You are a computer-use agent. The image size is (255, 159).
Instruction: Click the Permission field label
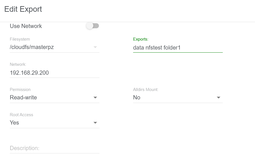coord(20,90)
